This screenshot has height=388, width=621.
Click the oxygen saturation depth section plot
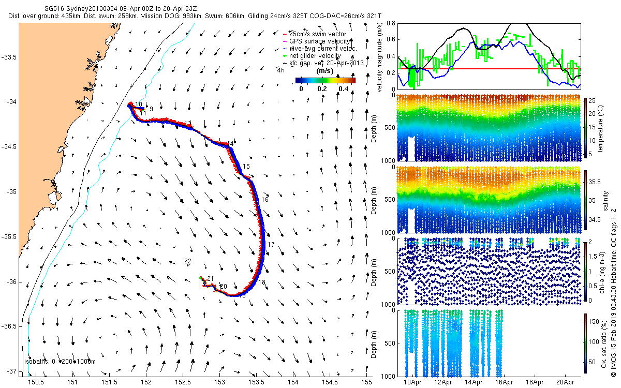(489, 343)
